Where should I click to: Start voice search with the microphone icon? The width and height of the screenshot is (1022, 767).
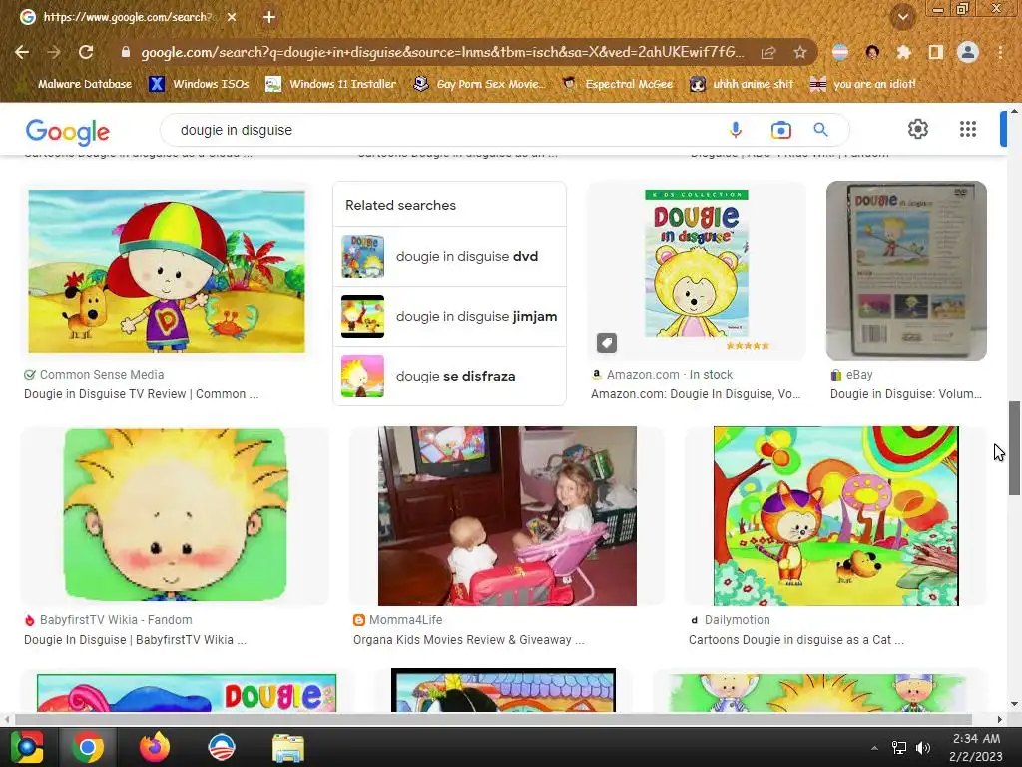pyautogui.click(x=736, y=130)
